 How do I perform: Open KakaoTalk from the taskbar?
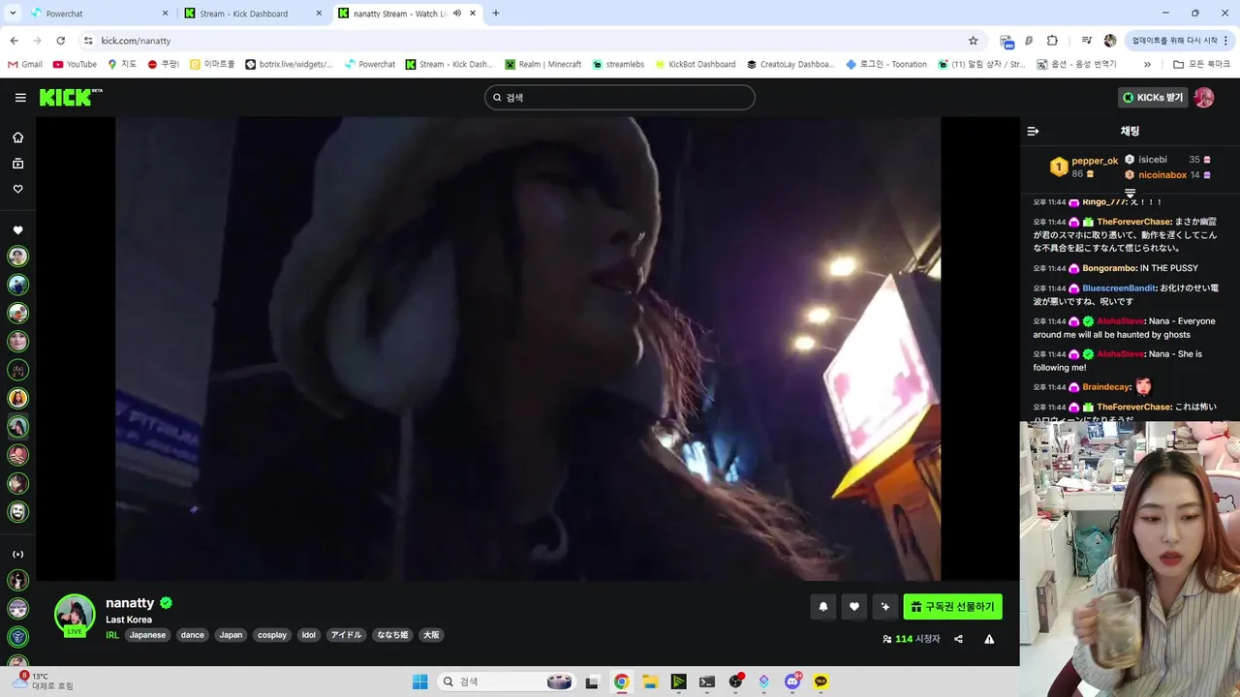coord(821,682)
